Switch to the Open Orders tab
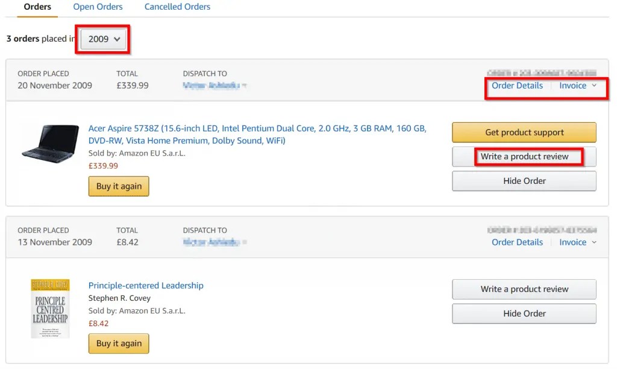 (x=98, y=7)
